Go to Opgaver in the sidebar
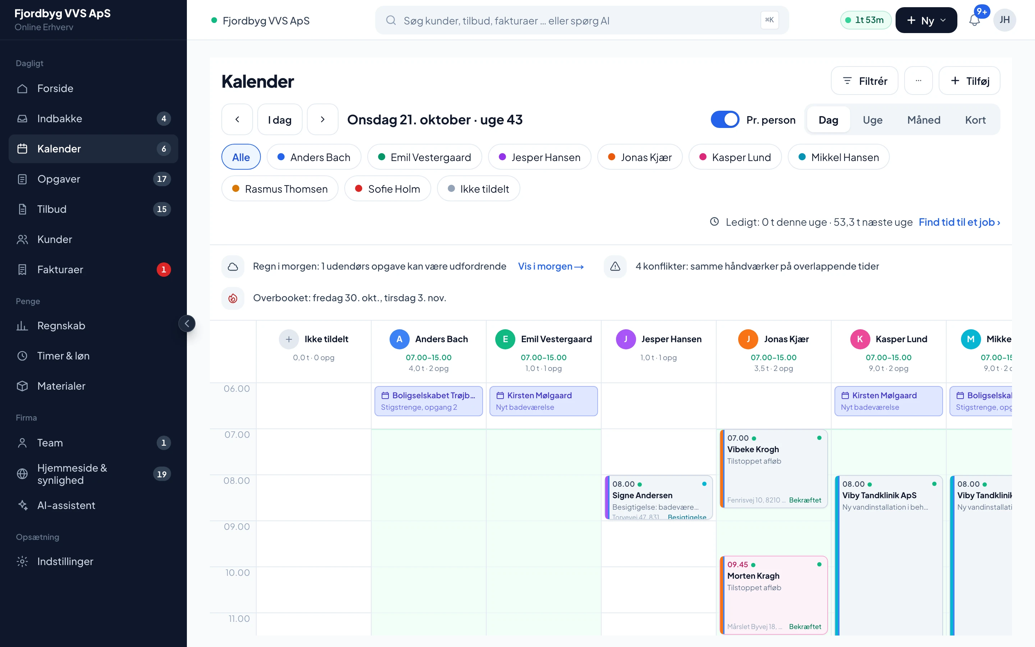This screenshot has width=1035, height=647. coord(93,179)
